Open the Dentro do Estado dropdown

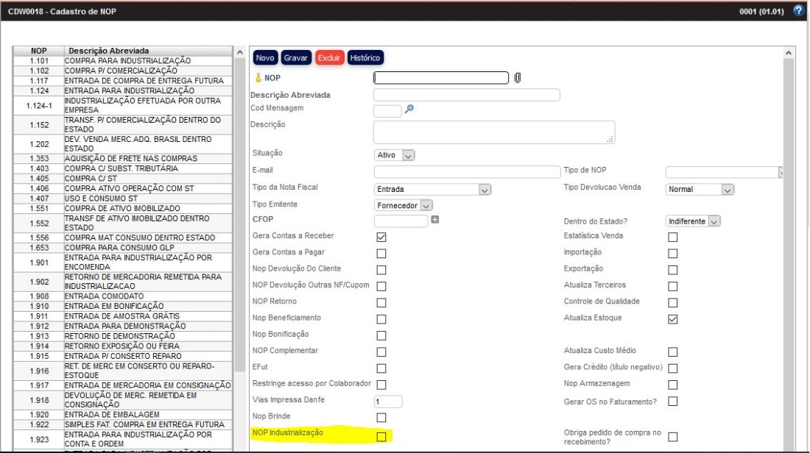coord(693,221)
